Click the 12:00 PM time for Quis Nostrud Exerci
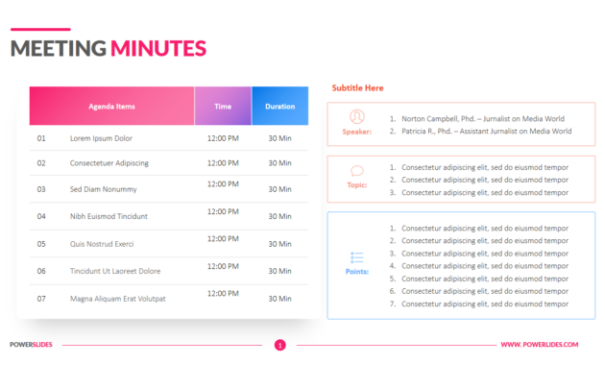 (223, 239)
